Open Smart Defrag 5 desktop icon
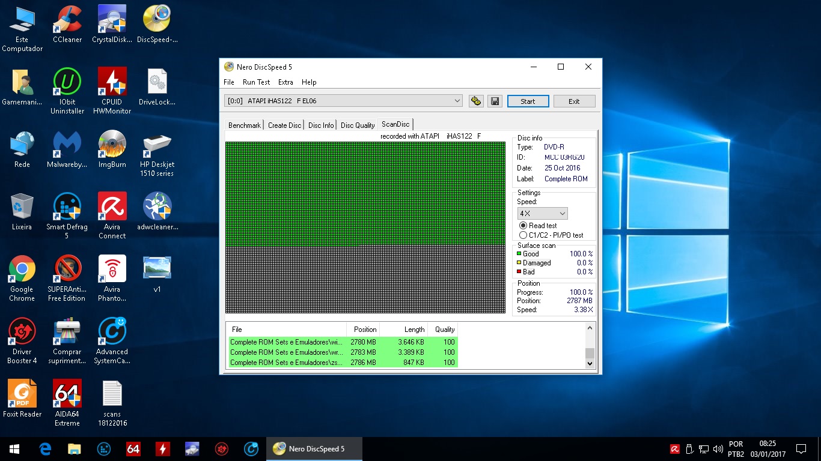 (67, 217)
